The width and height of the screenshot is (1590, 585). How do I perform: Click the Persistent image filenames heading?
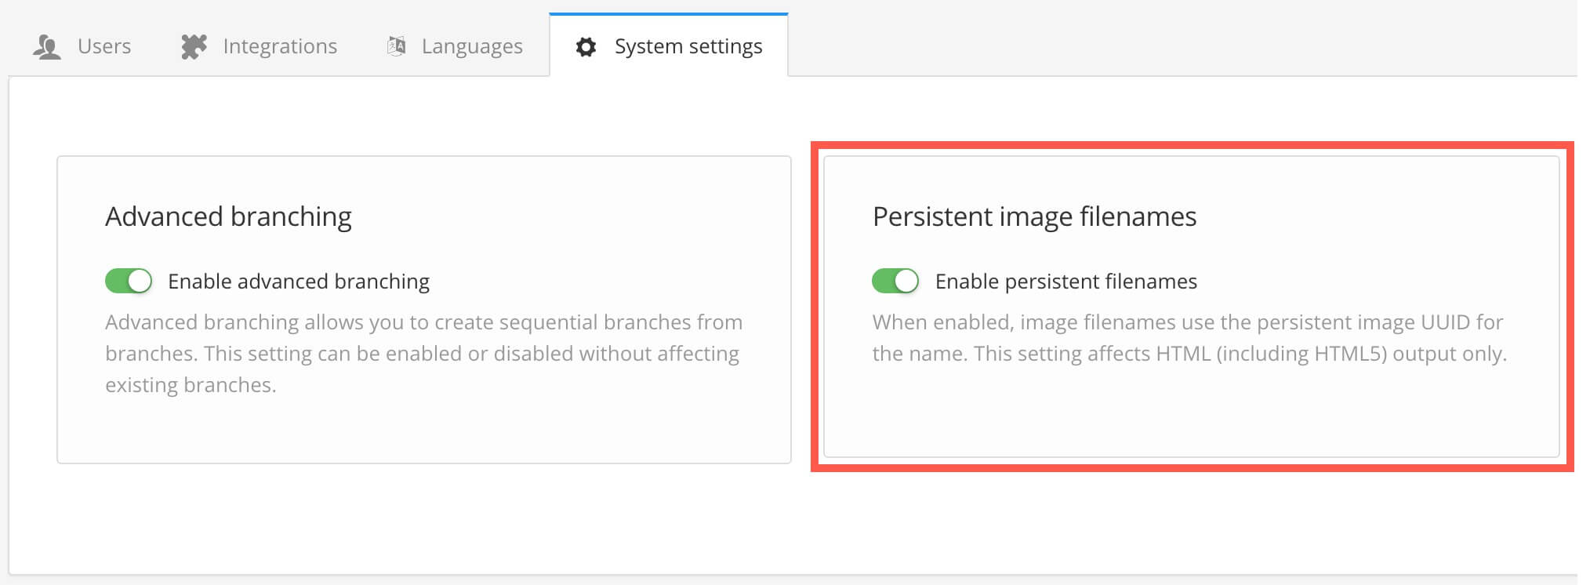(1035, 216)
